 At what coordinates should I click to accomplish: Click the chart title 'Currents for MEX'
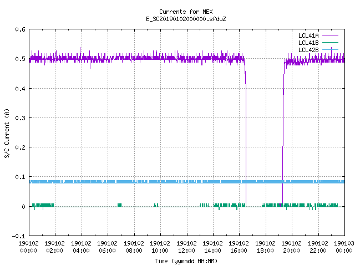tap(186, 12)
